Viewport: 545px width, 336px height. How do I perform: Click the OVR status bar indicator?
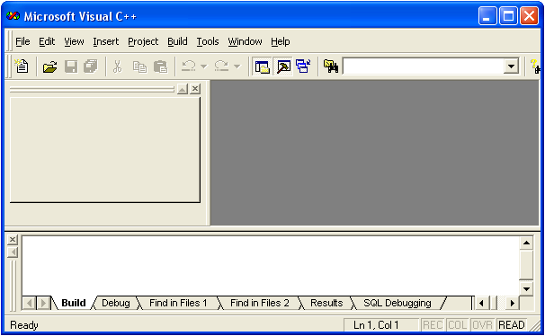point(482,325)
